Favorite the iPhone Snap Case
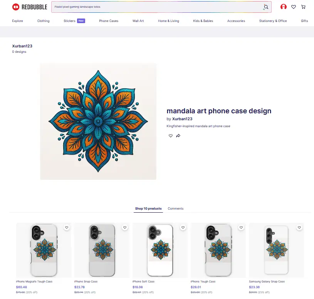 click(x=125, y=227)
